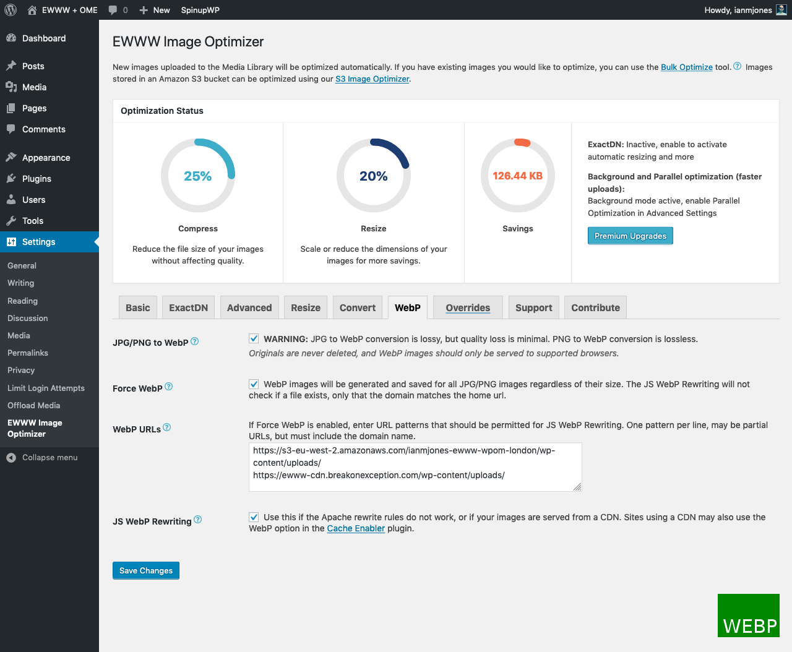Open Privacy settings submenu item

(x=21, y=370)
